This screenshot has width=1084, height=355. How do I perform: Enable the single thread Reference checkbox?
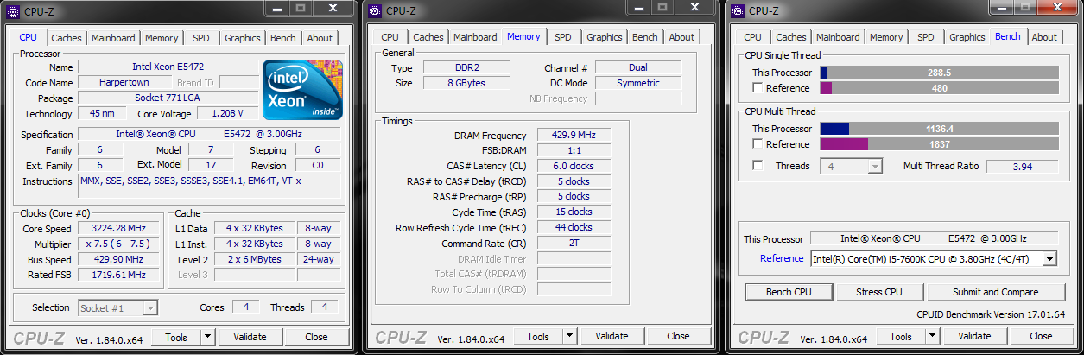pos(758,88)
